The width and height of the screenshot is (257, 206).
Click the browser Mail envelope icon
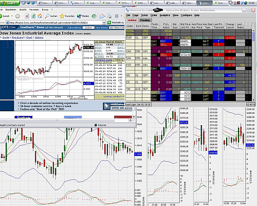click(101, 16)
